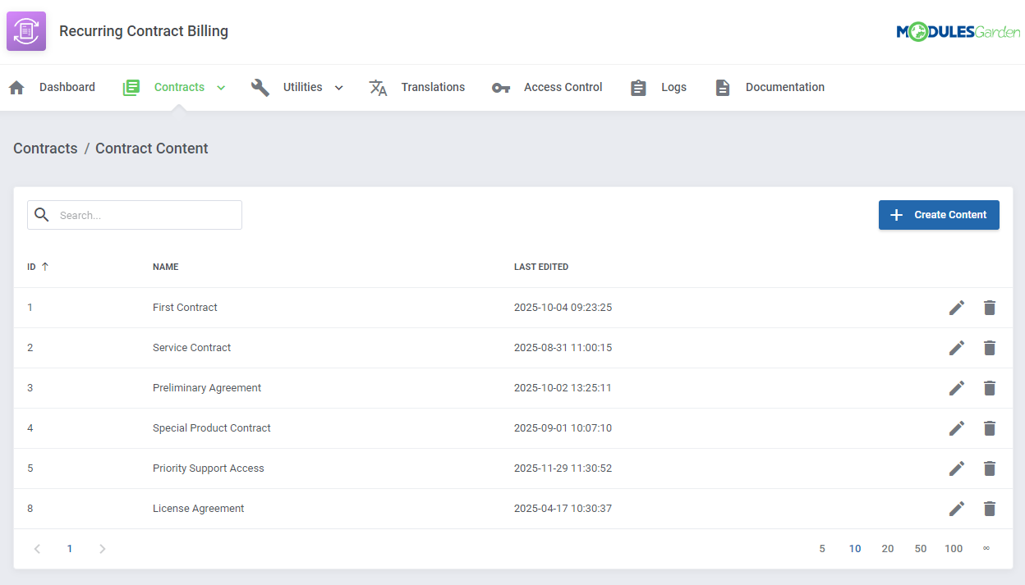This screenshot has width=1025, height=585.
Task: Click the Recurring Contract Billing module icon
Action: (x=25, y=30)
